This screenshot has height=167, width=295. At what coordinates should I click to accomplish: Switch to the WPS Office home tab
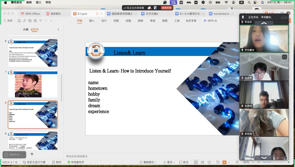30,14
